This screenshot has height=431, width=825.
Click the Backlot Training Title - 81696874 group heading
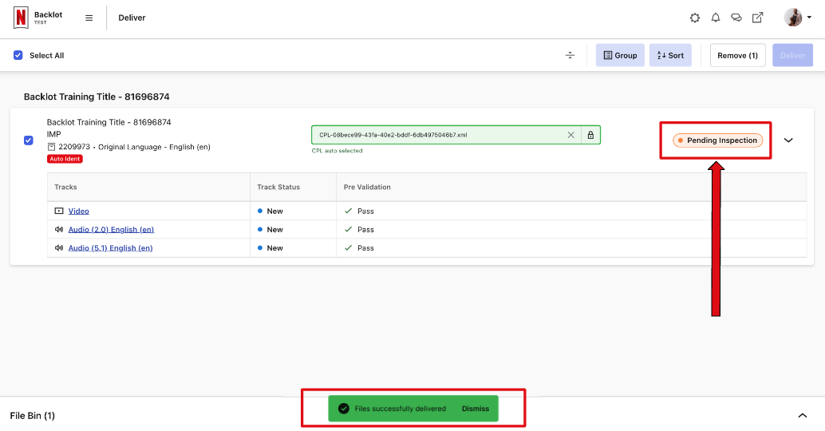pos(97,97)
